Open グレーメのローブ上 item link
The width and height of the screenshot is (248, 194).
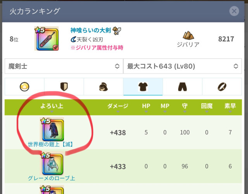52,178
